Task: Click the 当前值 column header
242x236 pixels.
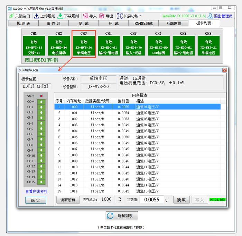Action: pos(123,101)
